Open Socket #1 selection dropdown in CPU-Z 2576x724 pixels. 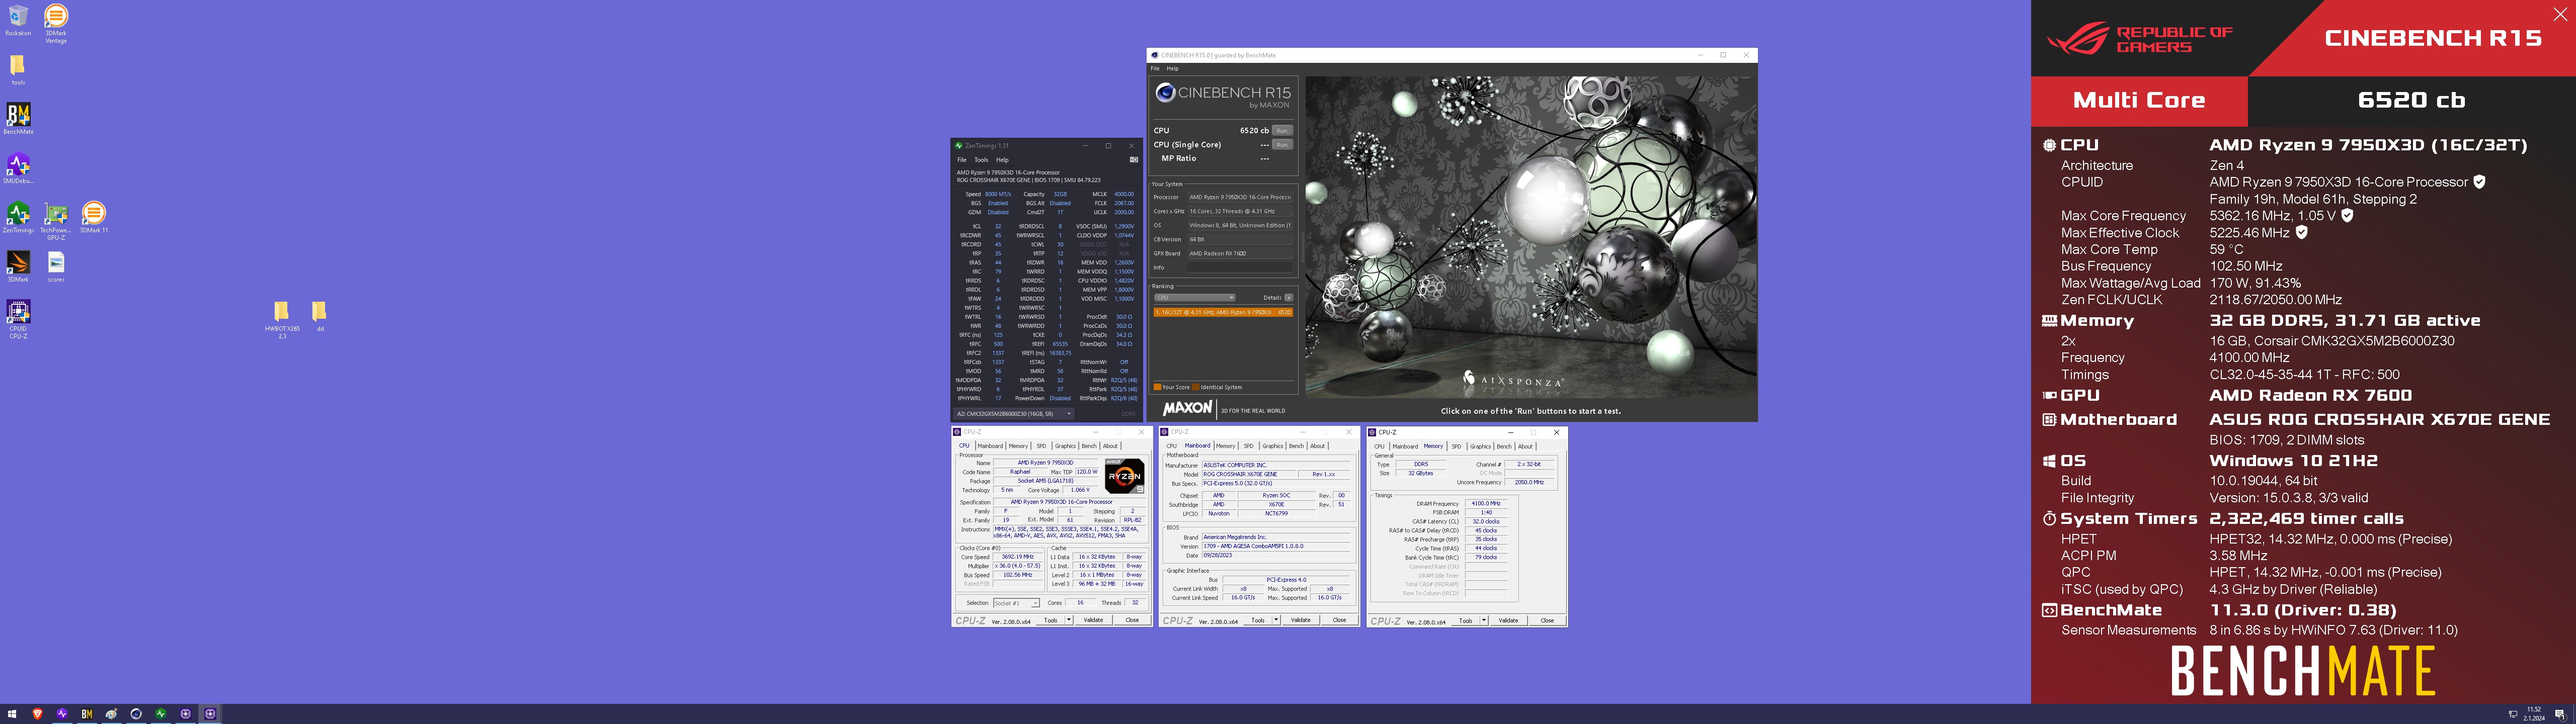tap(1016, 603)
